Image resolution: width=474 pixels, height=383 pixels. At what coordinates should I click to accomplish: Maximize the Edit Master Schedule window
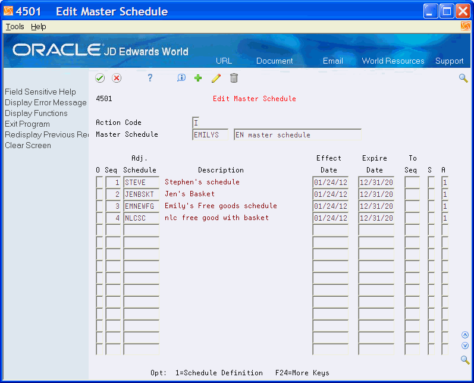coord(447,11)
